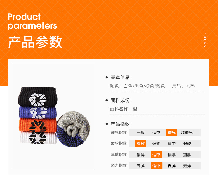
Task: Click the white sock at the bottom of the stack
Action: 38,138
